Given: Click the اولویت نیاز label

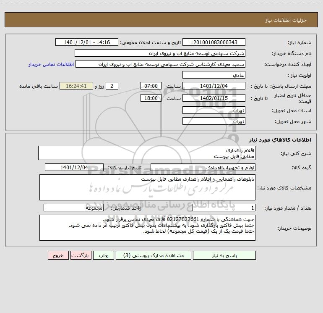Looking at the screenshot, I should tap(300, 76).
